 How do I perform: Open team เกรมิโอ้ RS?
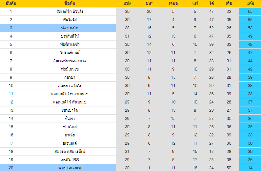(70, 160)
